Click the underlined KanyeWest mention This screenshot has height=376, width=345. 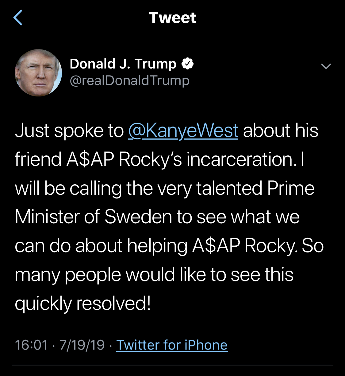(x=183, y=130)
